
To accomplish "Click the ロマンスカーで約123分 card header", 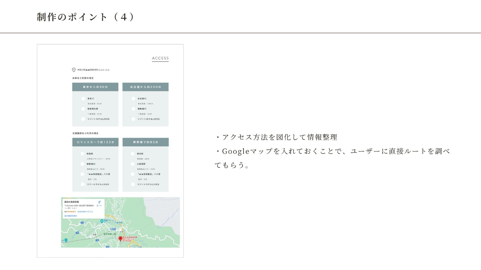I will pyautogui.click(x=95, y=142).
